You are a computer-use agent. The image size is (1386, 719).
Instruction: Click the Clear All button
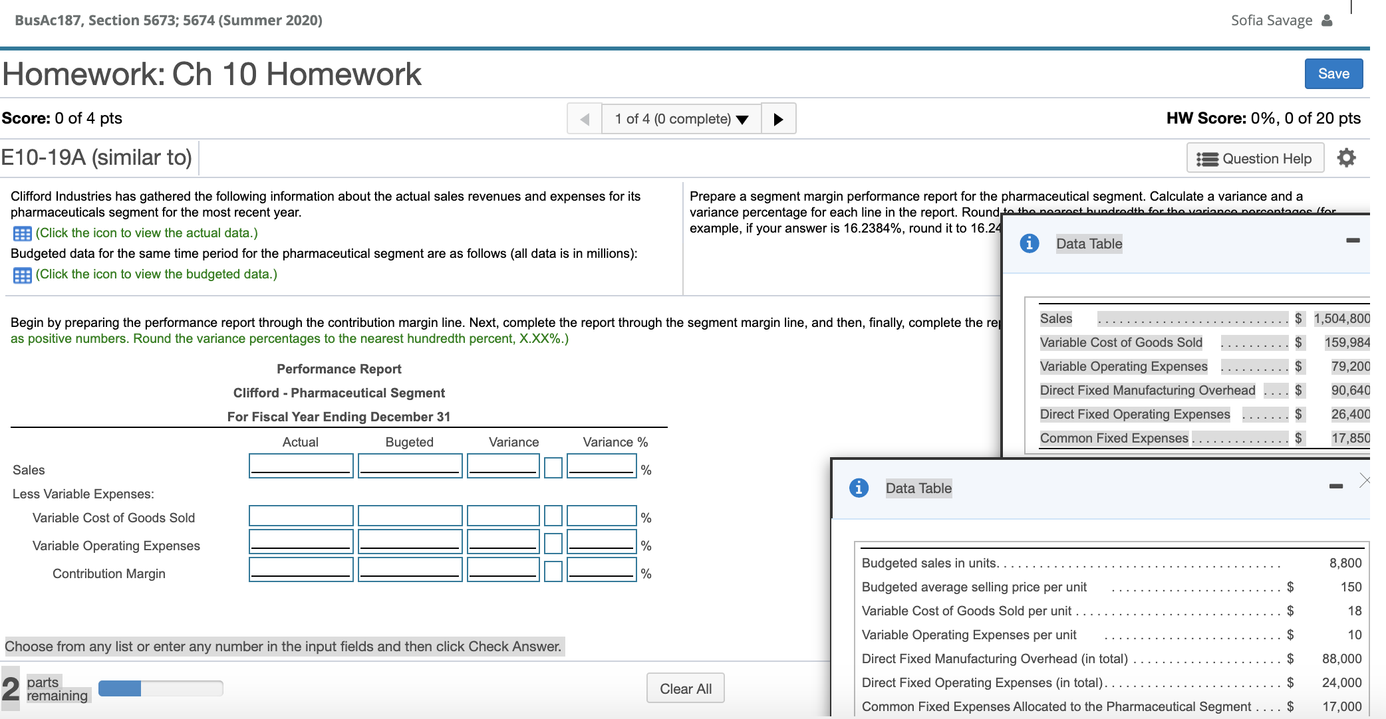(x=685, y=688)
